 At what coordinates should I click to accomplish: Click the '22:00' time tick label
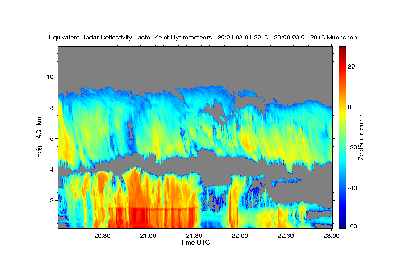click(x=240, y=236)
